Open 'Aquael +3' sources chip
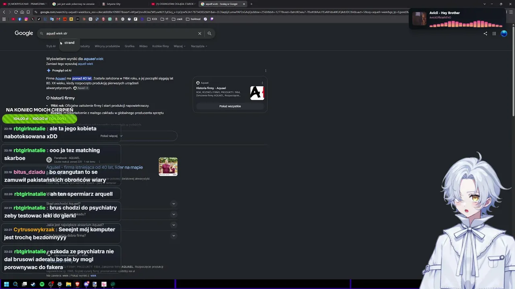Screen dimensions: 515x289 (x=80, y=88)
